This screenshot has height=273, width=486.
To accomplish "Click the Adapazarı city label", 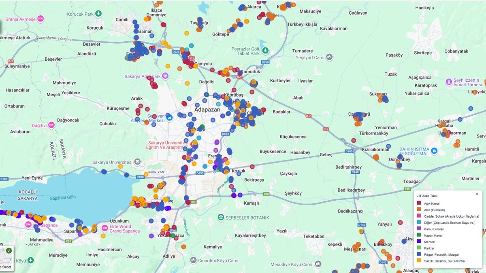I will click(x=207, y=110).
